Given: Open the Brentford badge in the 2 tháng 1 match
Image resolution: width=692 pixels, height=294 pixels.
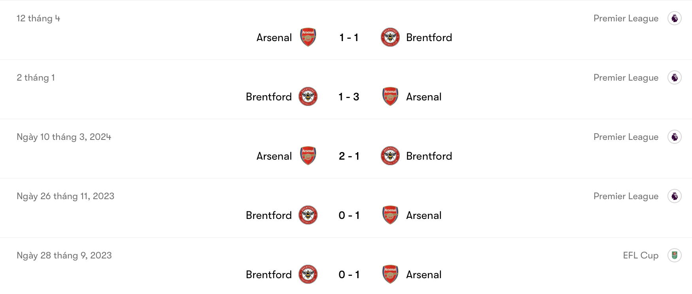Looking at the screenshot, I should [x=308, y=96].
